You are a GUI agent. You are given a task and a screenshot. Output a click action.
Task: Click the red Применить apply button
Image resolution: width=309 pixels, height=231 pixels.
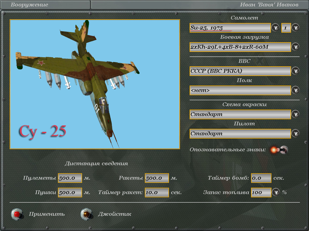click(x=17, y=214)
